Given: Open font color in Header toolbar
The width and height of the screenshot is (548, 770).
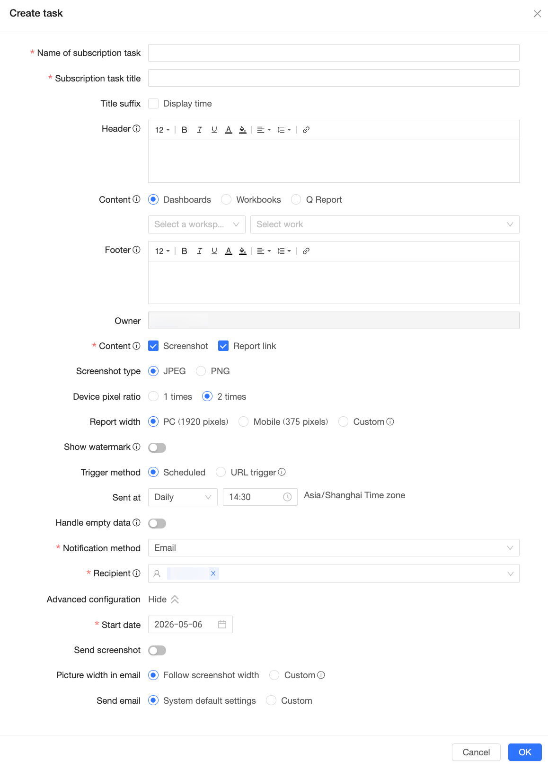Looking at the screenshot, I should tap(229, 130).
